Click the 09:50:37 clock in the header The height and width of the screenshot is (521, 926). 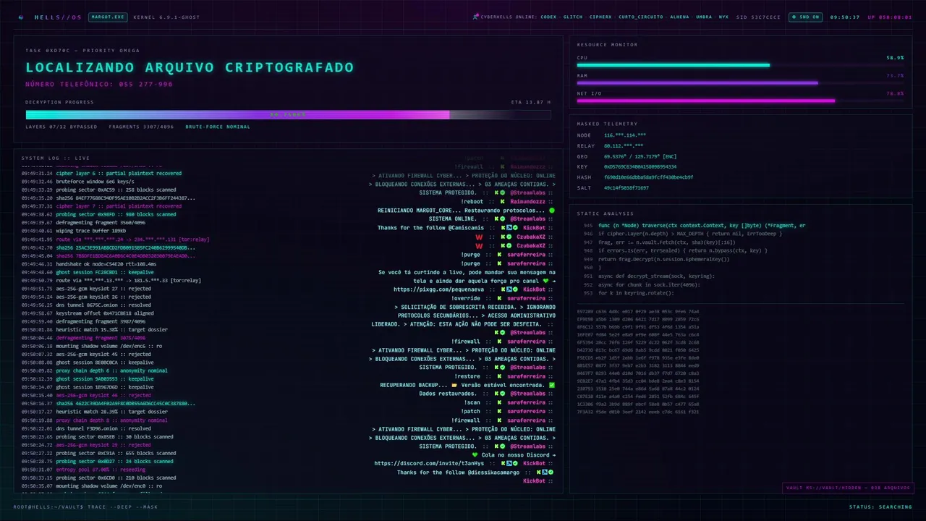tap(845, 17)
